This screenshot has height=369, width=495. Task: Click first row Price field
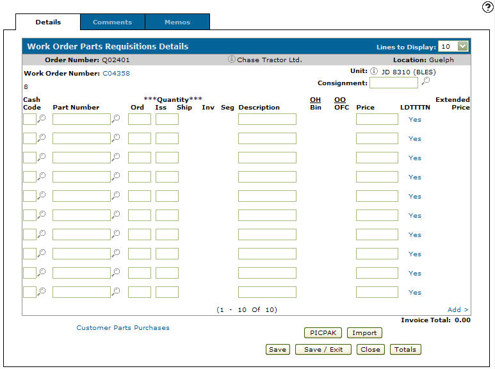[377, 119]
